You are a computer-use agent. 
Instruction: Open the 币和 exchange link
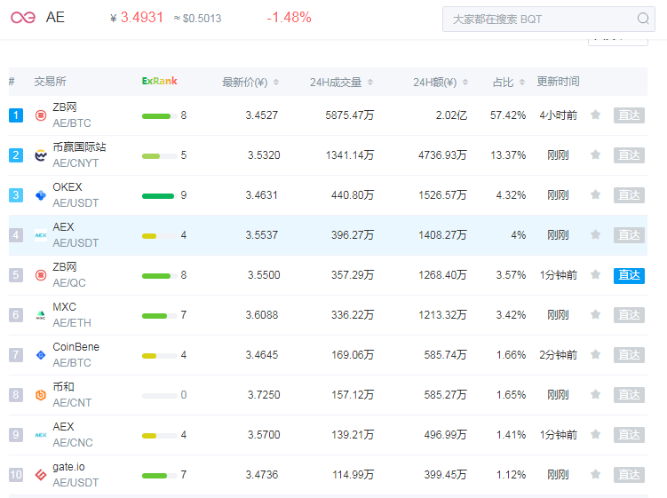pyautogui.click(x=63, y=386)
